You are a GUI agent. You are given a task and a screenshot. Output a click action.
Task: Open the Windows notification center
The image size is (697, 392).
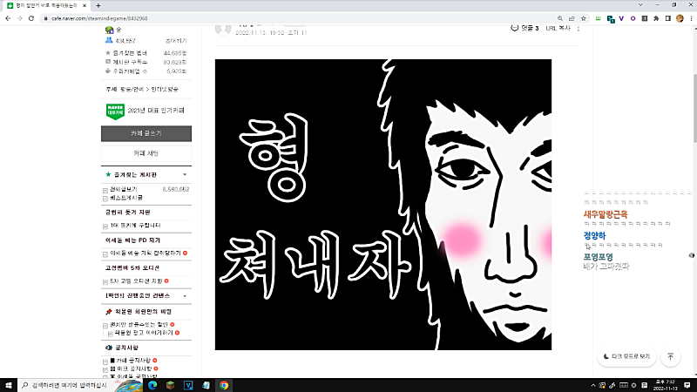[687, 385]
